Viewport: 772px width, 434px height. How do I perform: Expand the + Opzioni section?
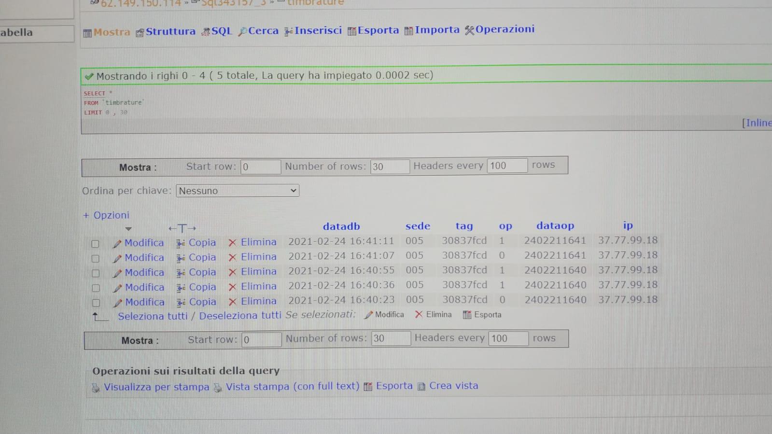[x=106, y=215]
